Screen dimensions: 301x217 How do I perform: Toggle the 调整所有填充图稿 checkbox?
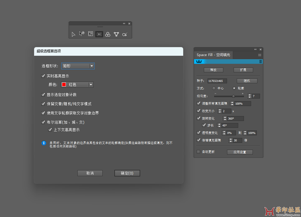(x=198, y=103)
